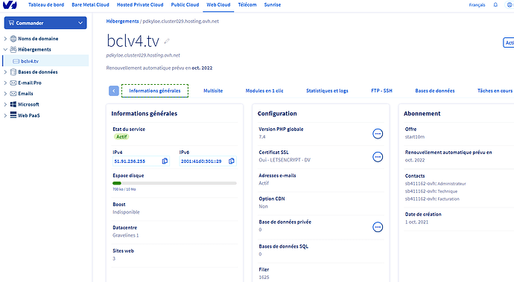Open Certificat SSL three-dot actions
Screen dimensions: 514x282
tap(378, 157)
